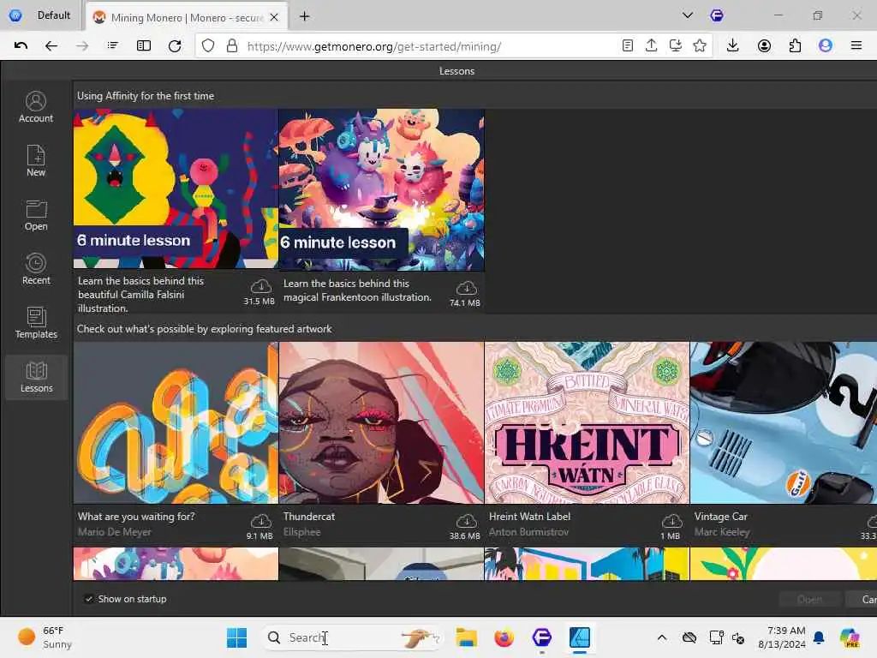Click the install-site icon in address bar
The height and width of the screenshot is (658, 877).
(676, 46)
